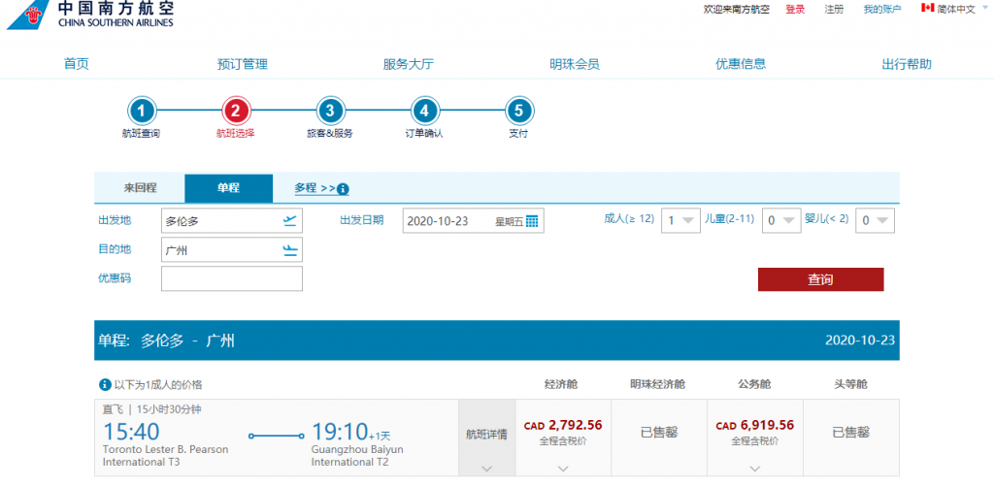Click the 目的地 input containing 广州
994x486 pixels.
click(231, 249)
